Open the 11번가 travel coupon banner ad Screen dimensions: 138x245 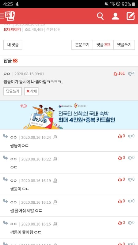(x=69, y=115)
